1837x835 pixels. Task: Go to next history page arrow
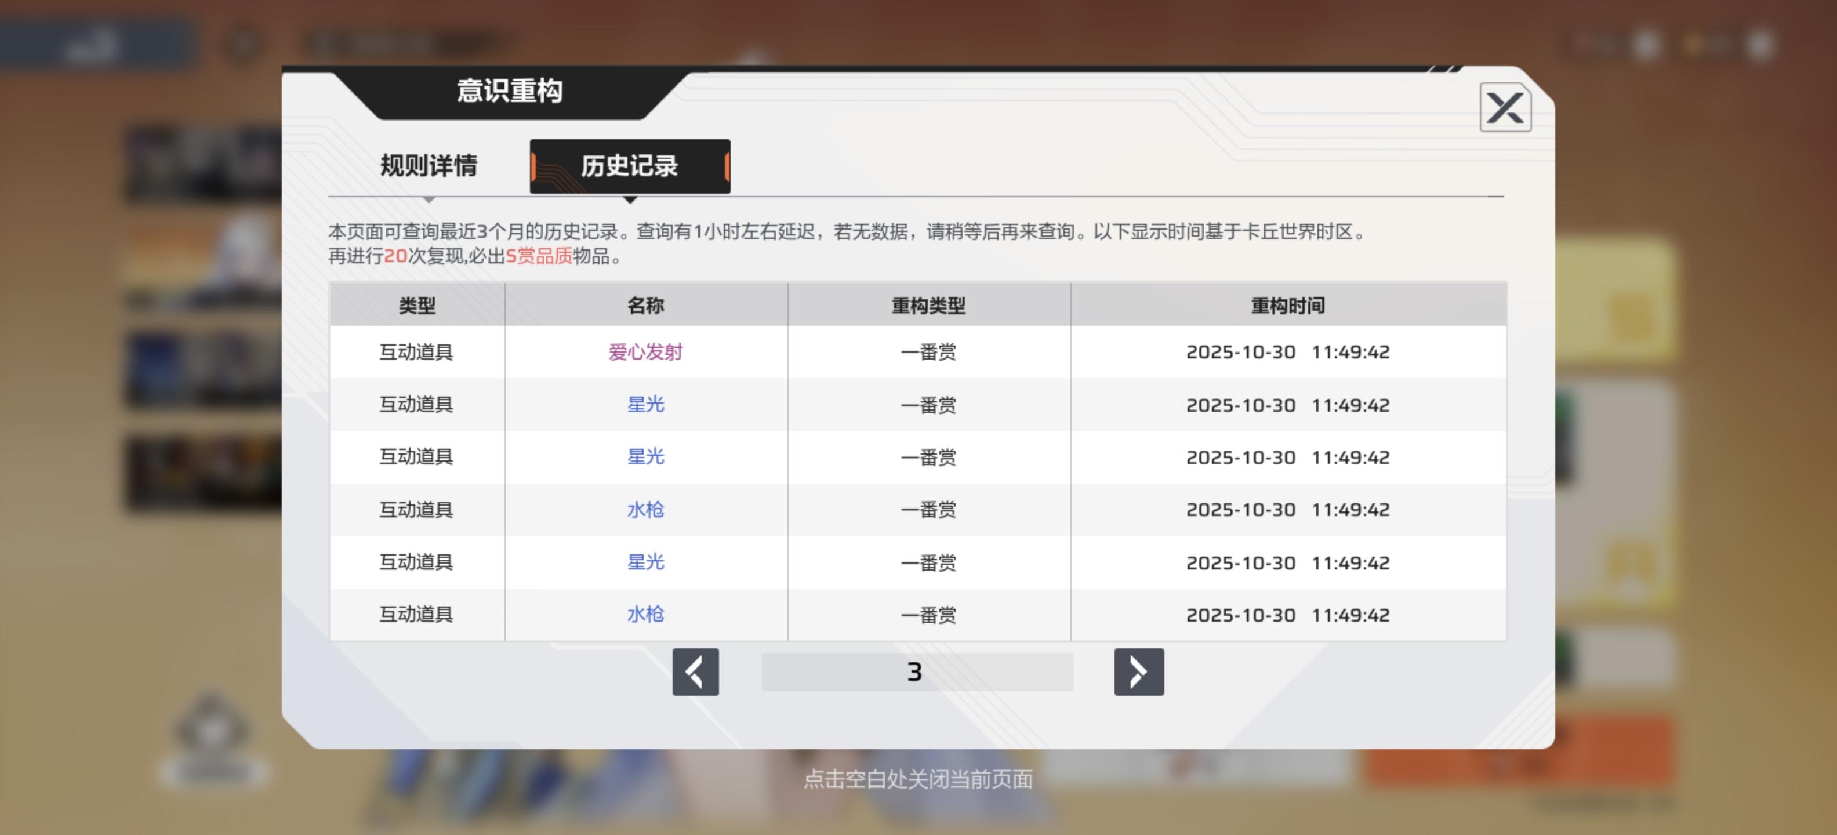pos(1138,671)
